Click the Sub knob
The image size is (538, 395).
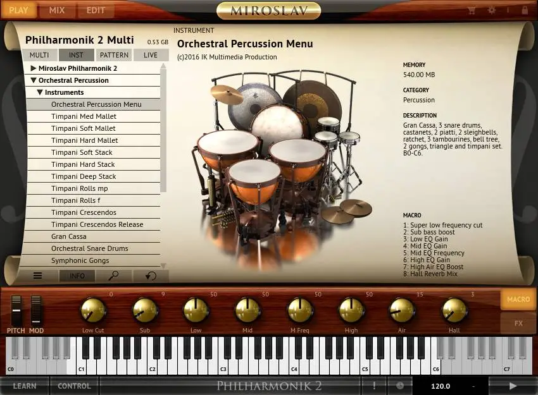tap(145, 310)
